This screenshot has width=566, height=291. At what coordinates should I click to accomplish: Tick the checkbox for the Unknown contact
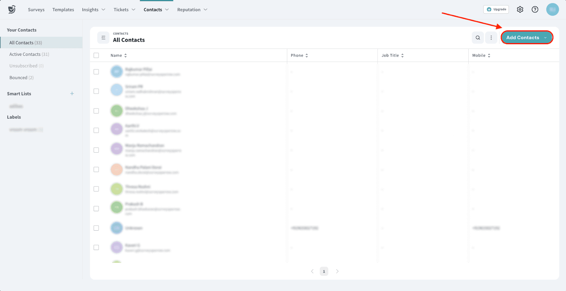pos(96,228)
